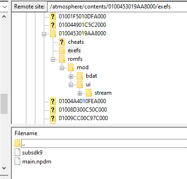Image resolution: width=187 pixels, height=179 pixels.
Task: Select the parent directory '..' entry
Action: 101,143
